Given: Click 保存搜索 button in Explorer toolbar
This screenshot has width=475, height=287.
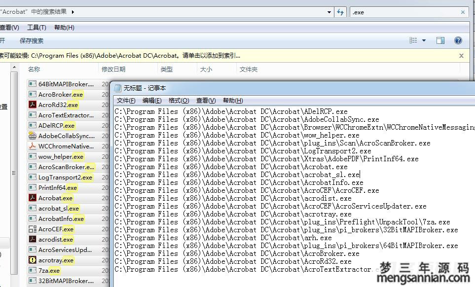Looking at the screenshot, I should click(x=32, y=40).
